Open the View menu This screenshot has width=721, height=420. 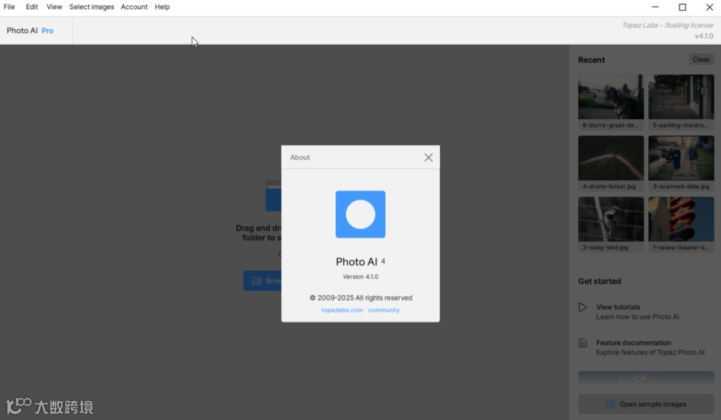coord(54,7)
